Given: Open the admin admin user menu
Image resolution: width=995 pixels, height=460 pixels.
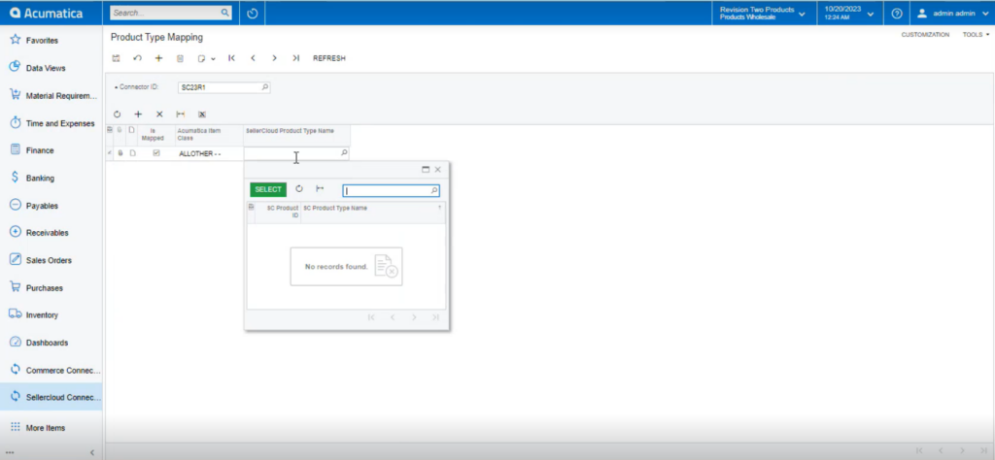Looking at the screenshot, I should (x=952, y=13).
